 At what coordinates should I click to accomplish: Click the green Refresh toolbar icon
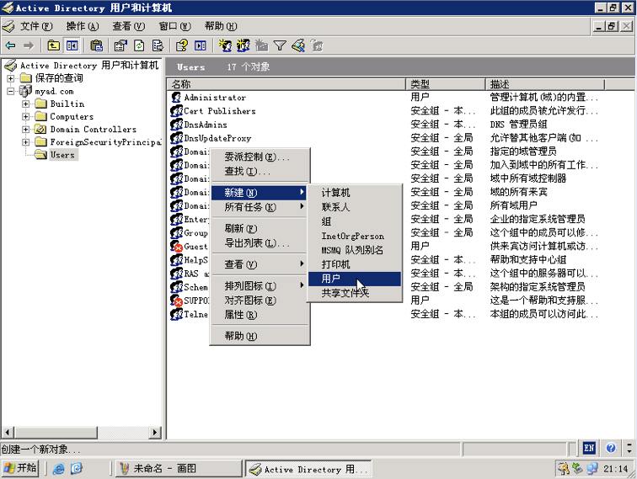(x=139, y=45)
